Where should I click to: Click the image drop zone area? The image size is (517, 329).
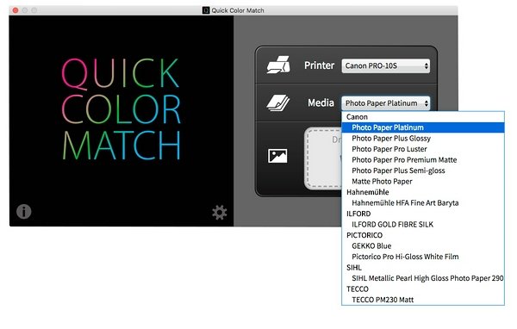tap(323, 158)
